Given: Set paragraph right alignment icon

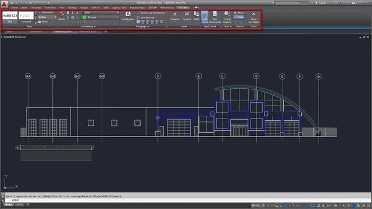Looking at the screenshot, I should click(x=152, y=22).
